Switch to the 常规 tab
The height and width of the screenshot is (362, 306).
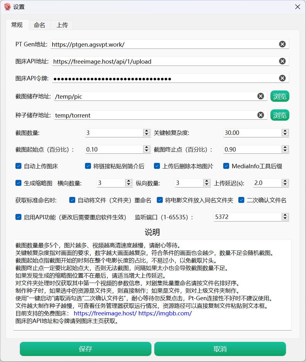(17, 25)
